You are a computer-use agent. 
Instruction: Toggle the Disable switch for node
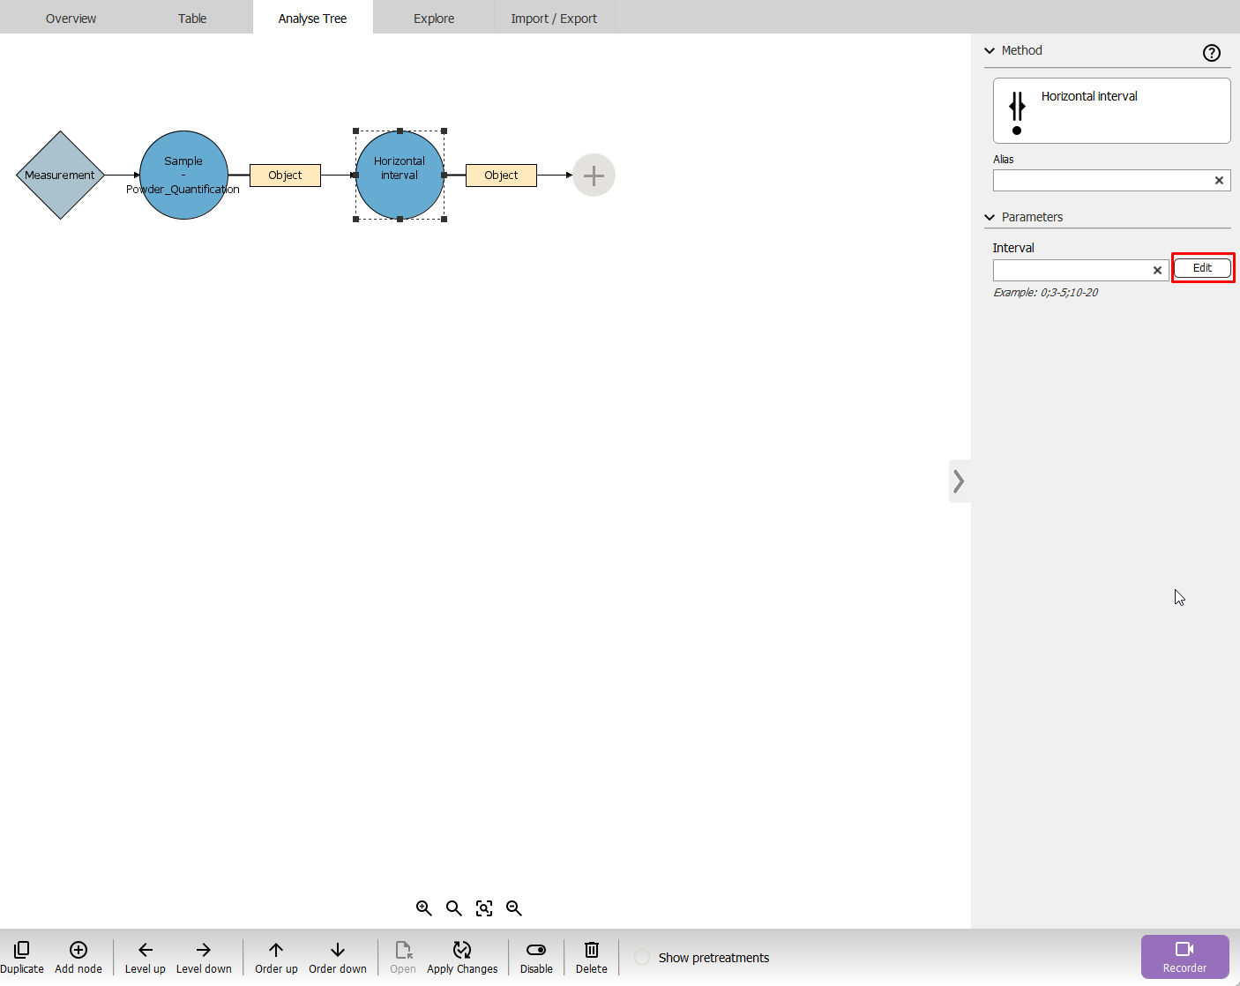point(536,950)
